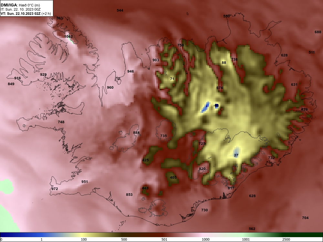Click the map value 1082
Viewport: 323px width, 242px height.
pos(68,36)
